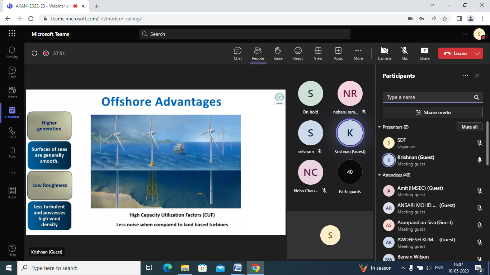Screen dimensions: 490x275
Task: Click the participants list scrollbar
Action: [x=487, y=143]
